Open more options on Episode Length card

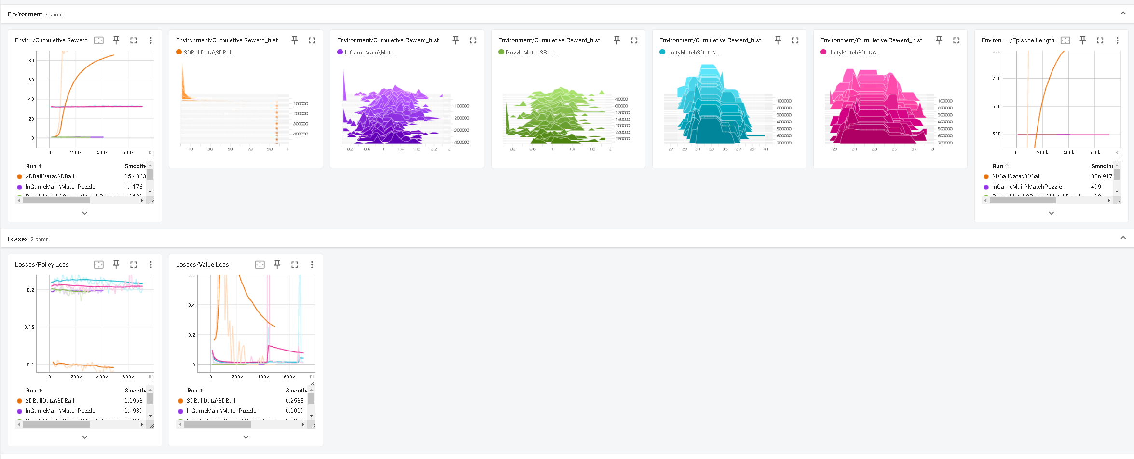[1118, 40]
